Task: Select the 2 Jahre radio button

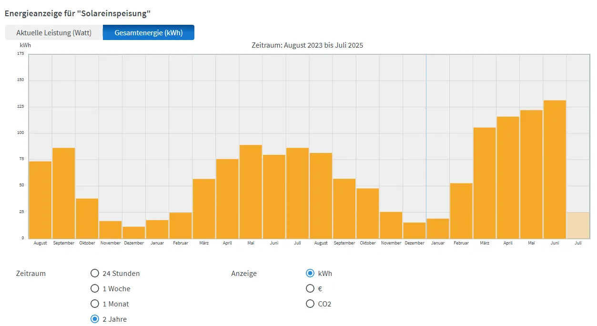Action: tap(94, 319)
